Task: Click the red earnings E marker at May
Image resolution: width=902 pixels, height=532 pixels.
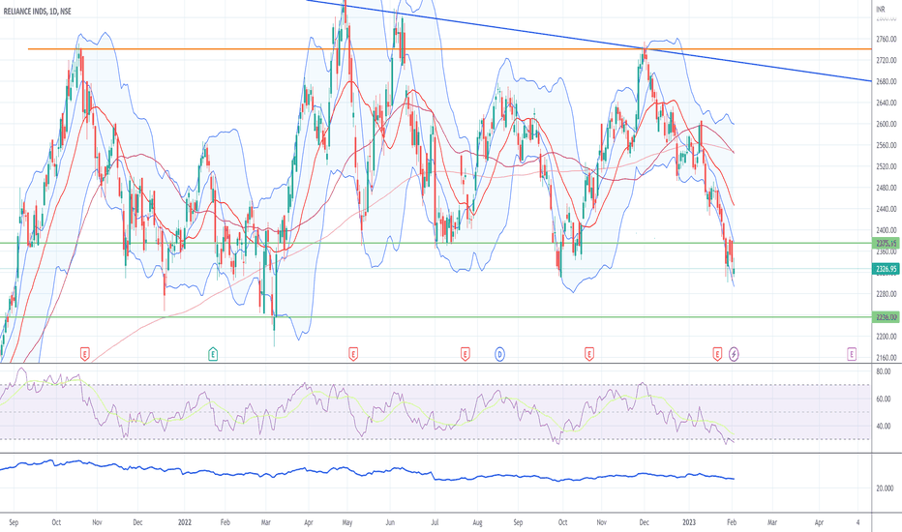Action: click(x=353, y=354)
